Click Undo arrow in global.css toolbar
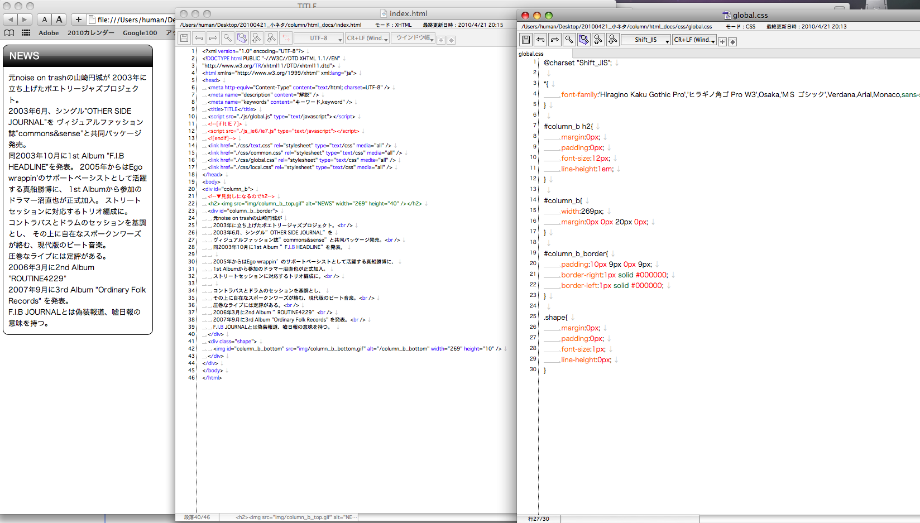The width and height of the screenshot is (920, 523). [540, 40]
